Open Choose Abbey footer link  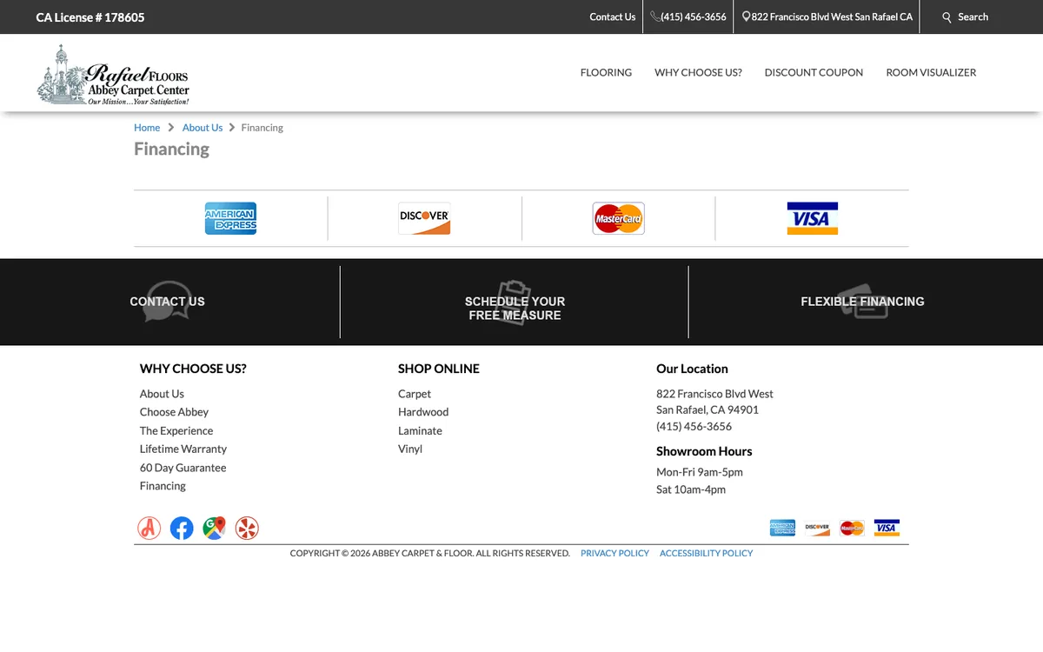click(x=174, y=412)
